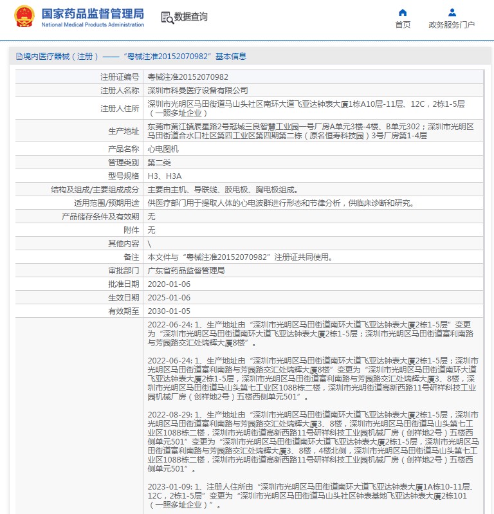Click the 注册人住所 label
This screenshot has width=494, height=514.
click(120, 109)
